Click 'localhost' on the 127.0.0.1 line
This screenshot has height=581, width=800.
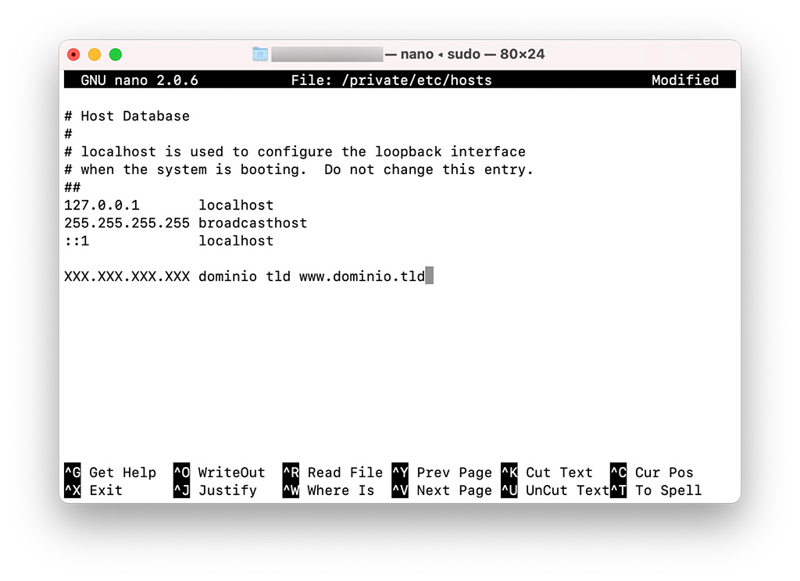(x=236, y=205)
